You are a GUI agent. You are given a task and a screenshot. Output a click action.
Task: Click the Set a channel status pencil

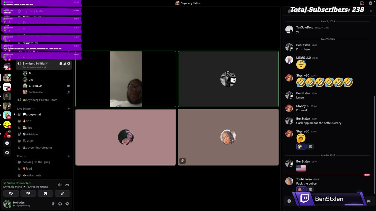pos(45,67)
